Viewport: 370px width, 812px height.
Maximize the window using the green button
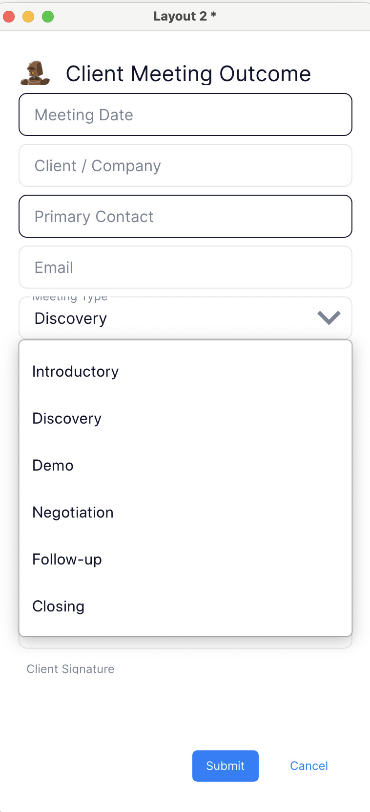click(48, 17)
